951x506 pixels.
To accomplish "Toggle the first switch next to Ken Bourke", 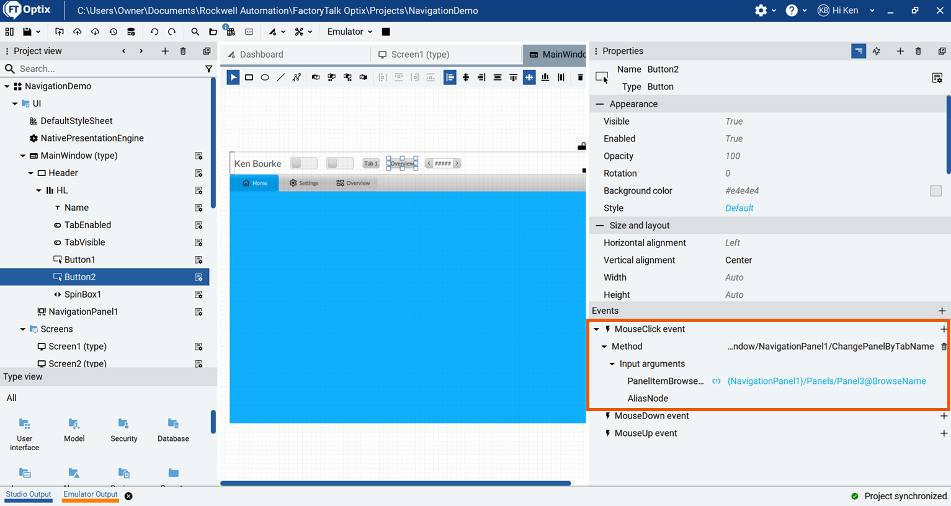I will (x=304, y=163).
